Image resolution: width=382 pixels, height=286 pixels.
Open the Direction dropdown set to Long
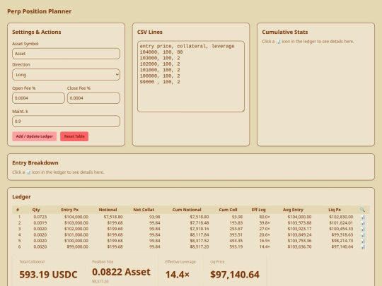point(66,75)
